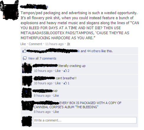The image size is (144, 130).
Task: Open the '11 hours ago' post timestamp
Action: pos(54,44)
